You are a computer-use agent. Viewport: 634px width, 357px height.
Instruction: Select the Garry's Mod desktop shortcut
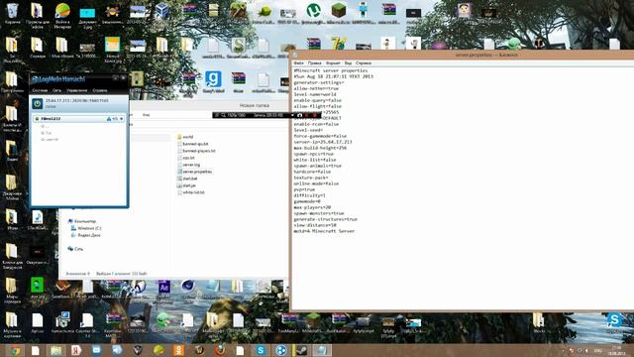(213, 81)
